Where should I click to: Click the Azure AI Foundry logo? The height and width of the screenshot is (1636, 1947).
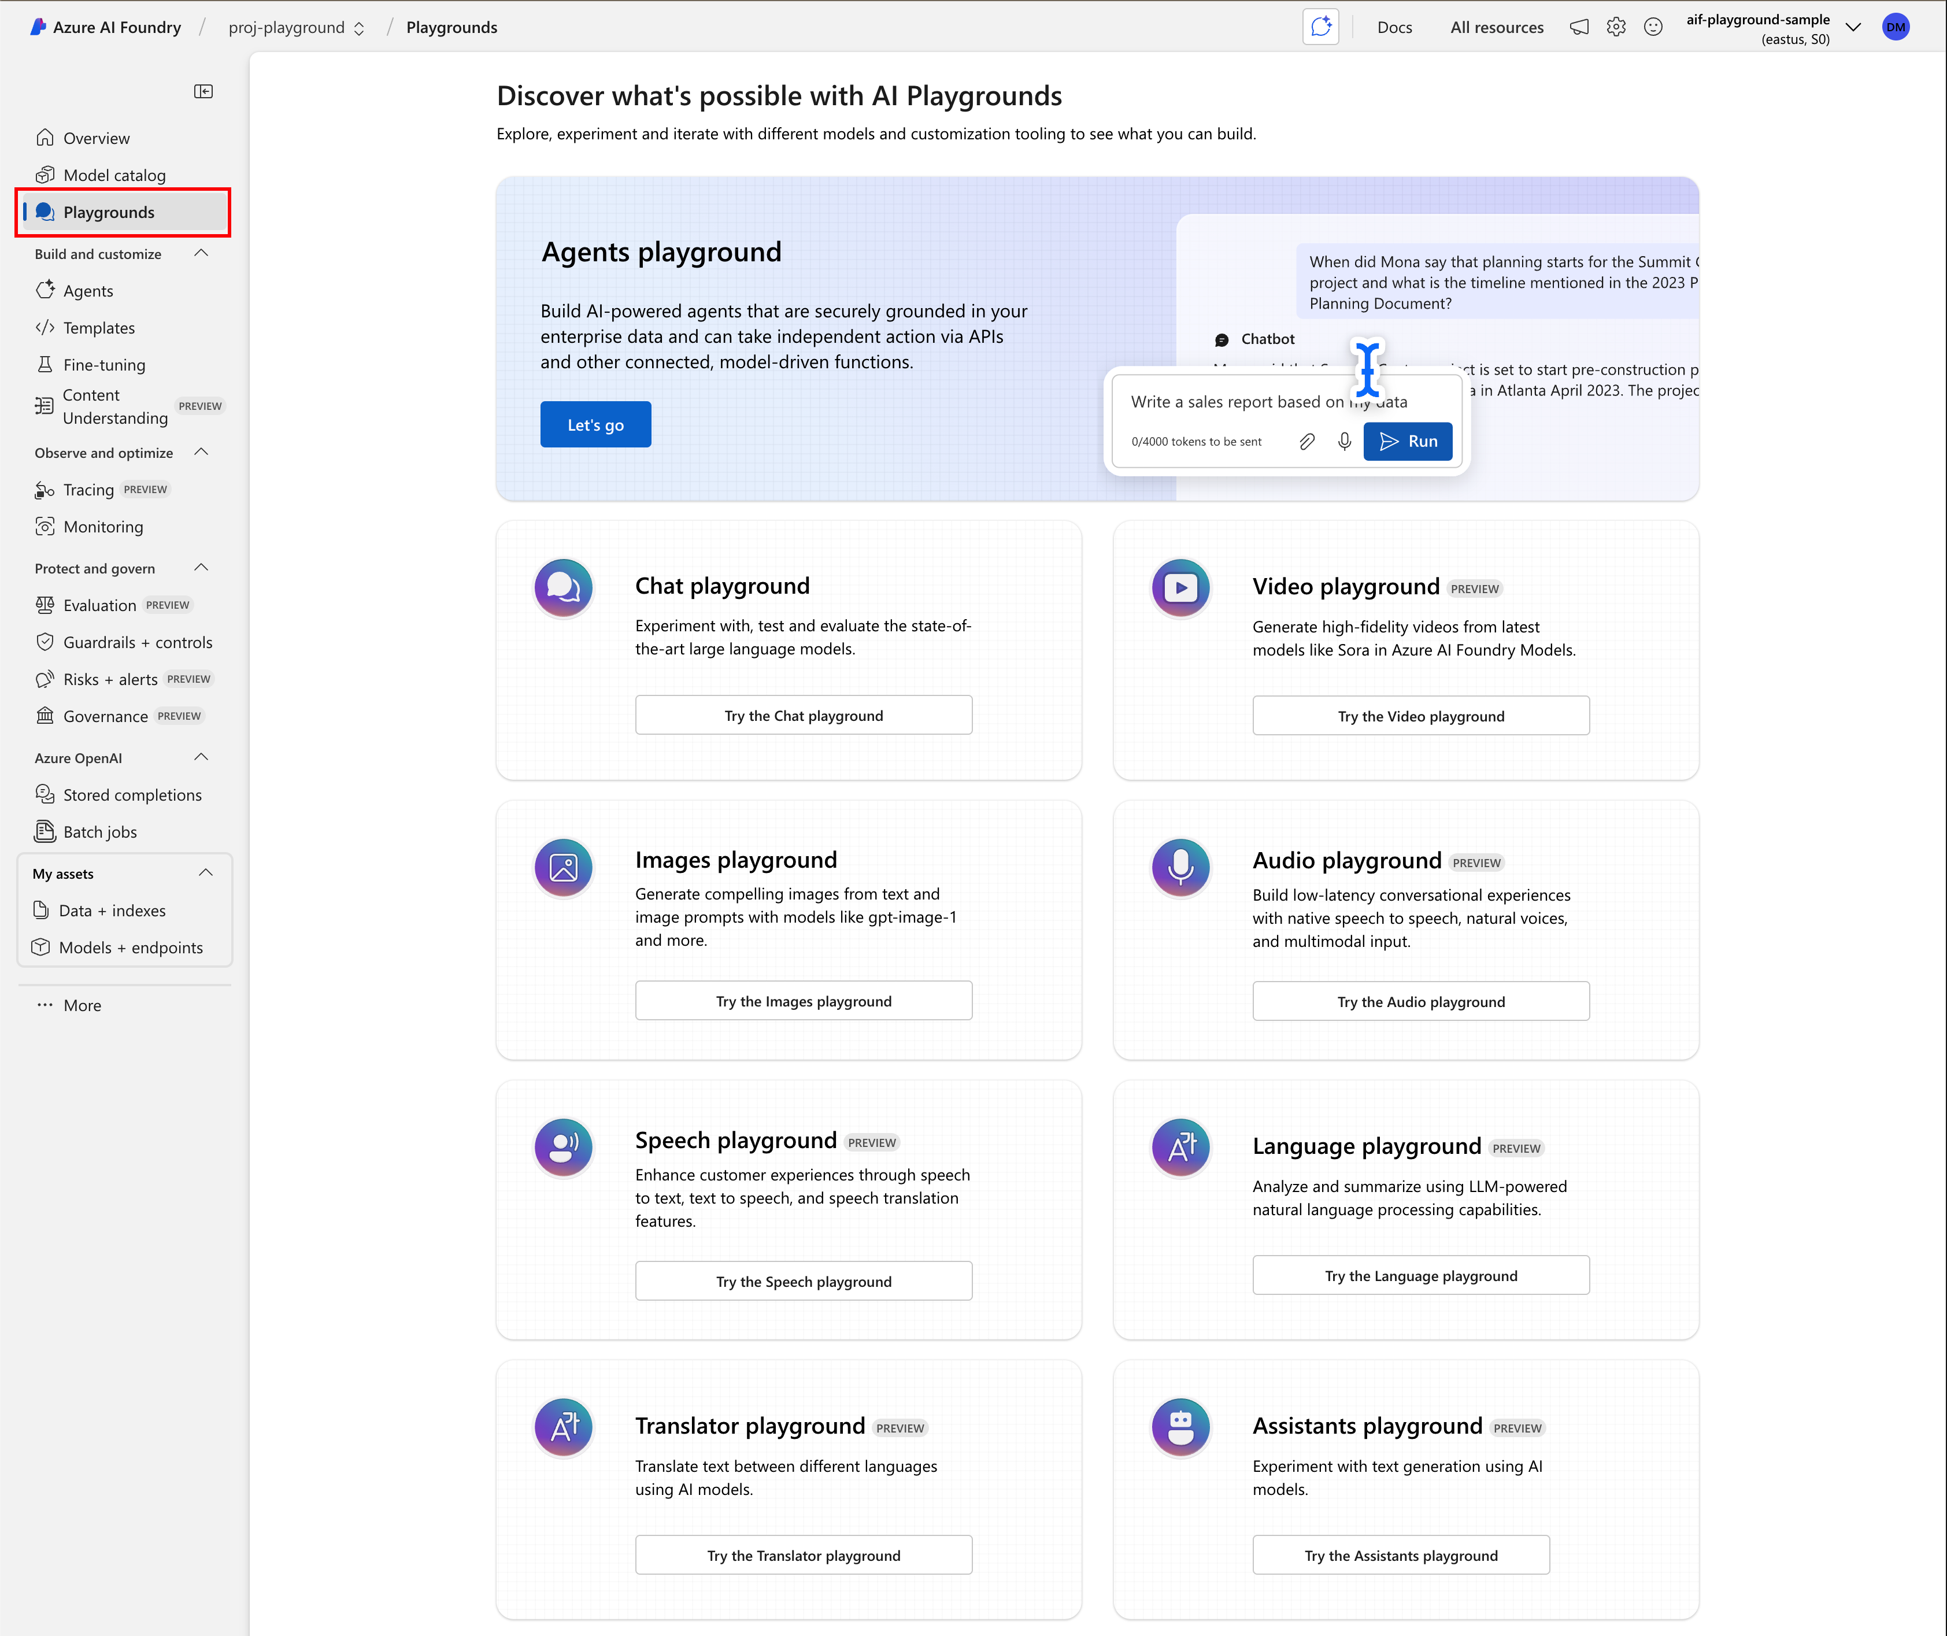point(38,27)
